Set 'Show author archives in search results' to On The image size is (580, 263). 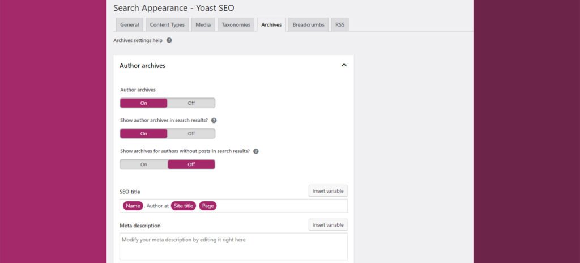tap(143, 133)
